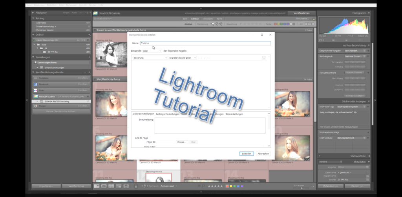
Task: Filter by red color label
Action: tap(275, 24)
